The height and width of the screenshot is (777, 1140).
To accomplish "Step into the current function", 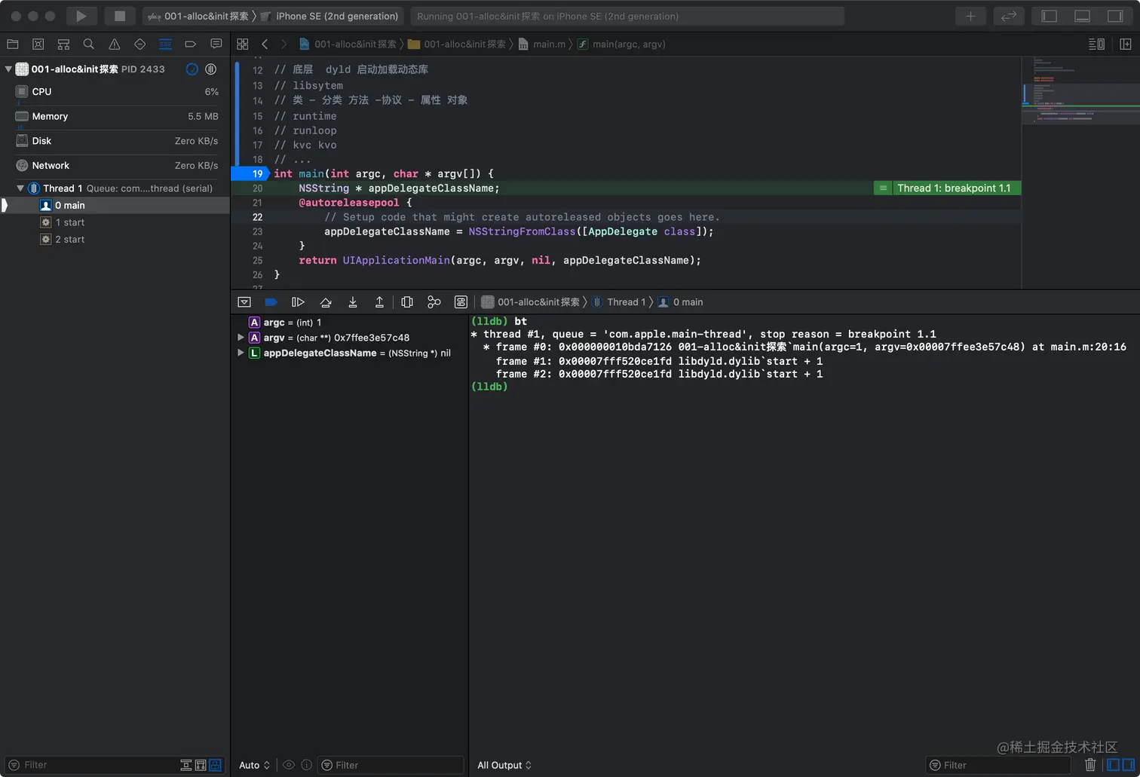I will pos(352,302).
